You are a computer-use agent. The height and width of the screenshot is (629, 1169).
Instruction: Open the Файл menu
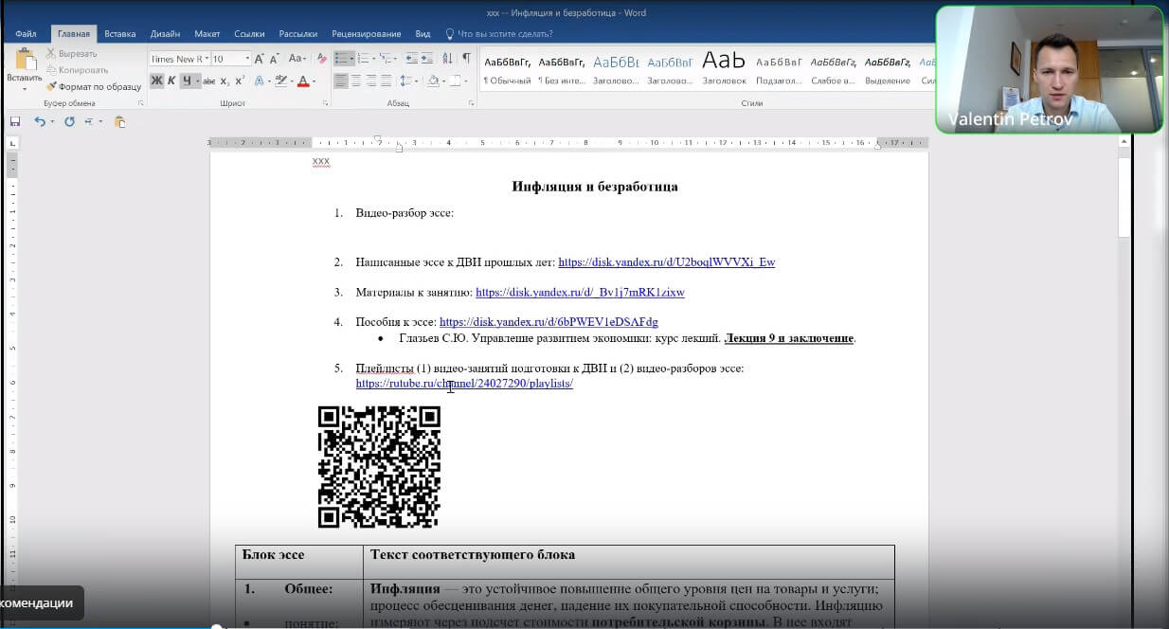pos(26,34)
